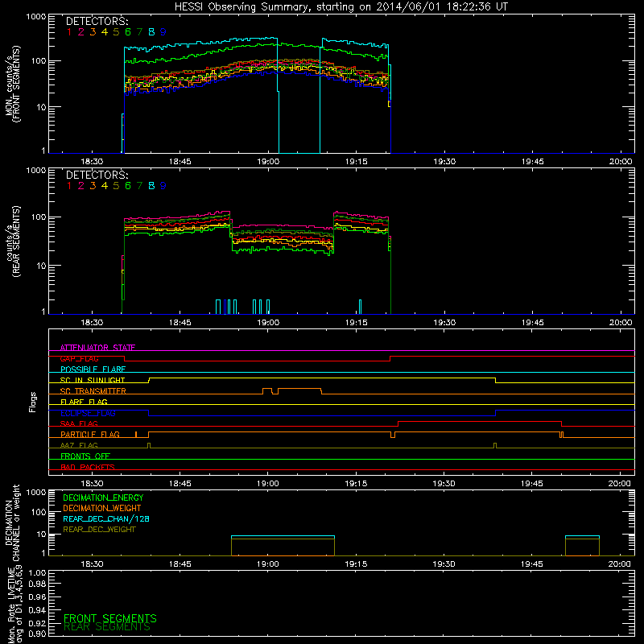Click the BAD_PACKETS label

(88, 467)
